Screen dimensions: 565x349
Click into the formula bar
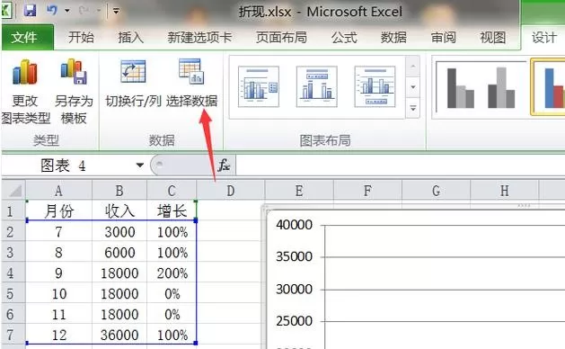tap(400, 166)
